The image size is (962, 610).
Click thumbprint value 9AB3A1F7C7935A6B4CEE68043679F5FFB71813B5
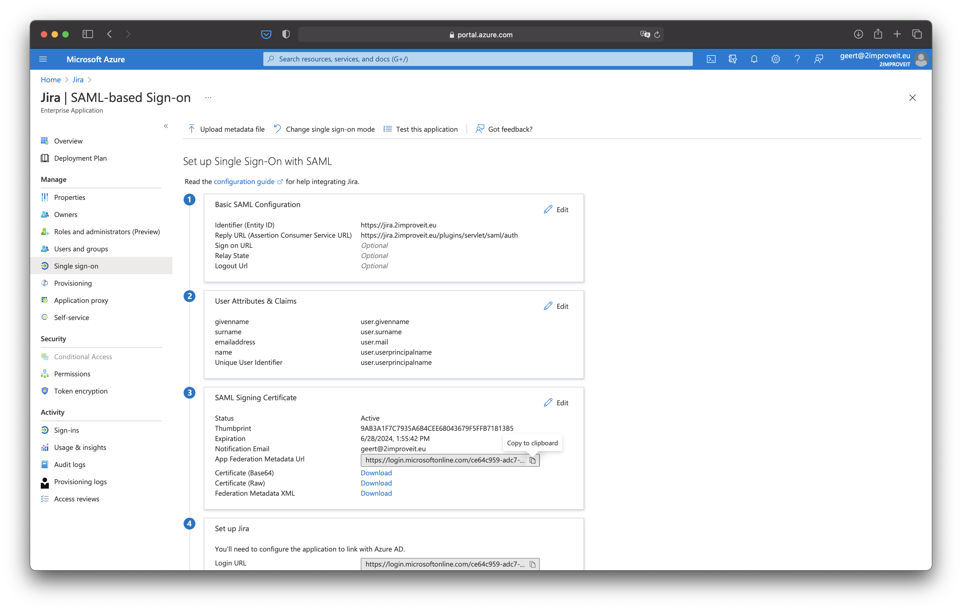(x=437, y=428)
